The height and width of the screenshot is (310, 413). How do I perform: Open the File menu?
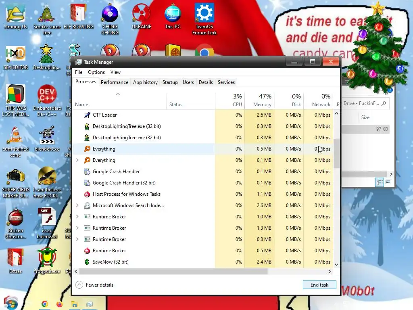79,72
